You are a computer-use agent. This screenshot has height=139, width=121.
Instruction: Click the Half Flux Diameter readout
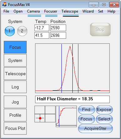[72, 99]
